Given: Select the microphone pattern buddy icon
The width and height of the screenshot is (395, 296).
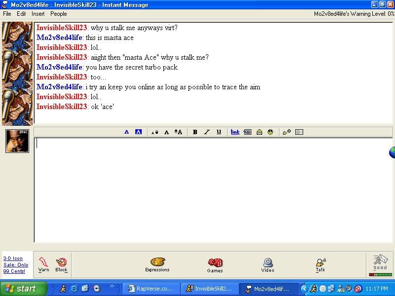Looking at the screenshot, I should click(x=17, y=74).
